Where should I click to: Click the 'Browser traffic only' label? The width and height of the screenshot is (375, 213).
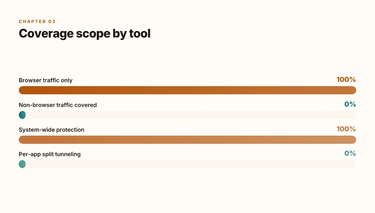46,80
